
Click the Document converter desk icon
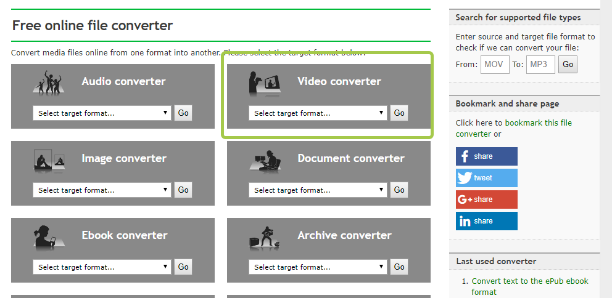click(x=265, y=160)
